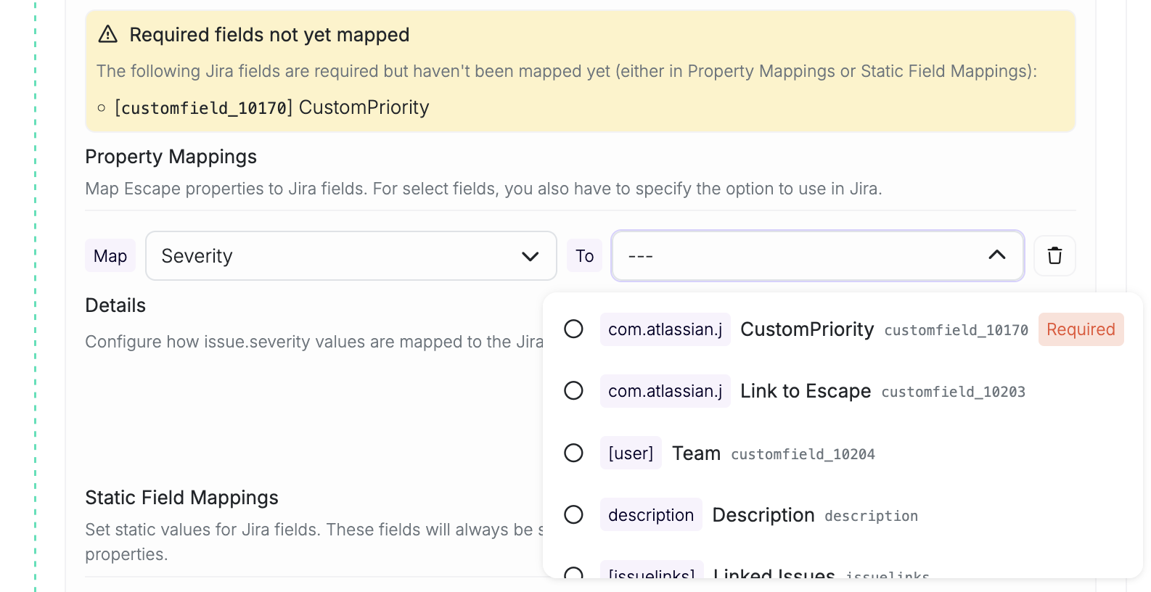Click the chevron-up arrow in the To dropdown
Image resolution: width=1151 pixels, height=592 pixels.
(997, 255)
